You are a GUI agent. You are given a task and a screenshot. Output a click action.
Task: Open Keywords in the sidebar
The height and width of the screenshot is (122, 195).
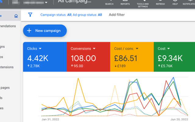tap(1, 98)
